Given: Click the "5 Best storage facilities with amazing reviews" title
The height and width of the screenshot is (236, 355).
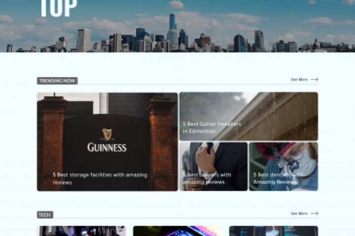Looking at the screenshot, I should (100, 178).
